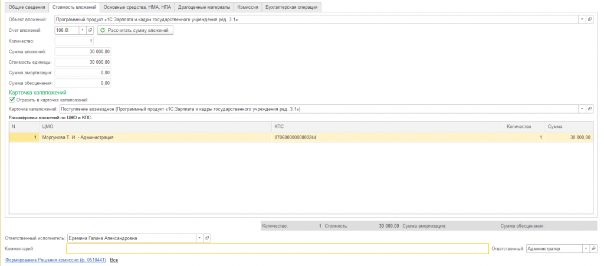604x266 pixels.
Task: Open the Основные средства, НМА, НПА tab
Action: pos(137,7)
